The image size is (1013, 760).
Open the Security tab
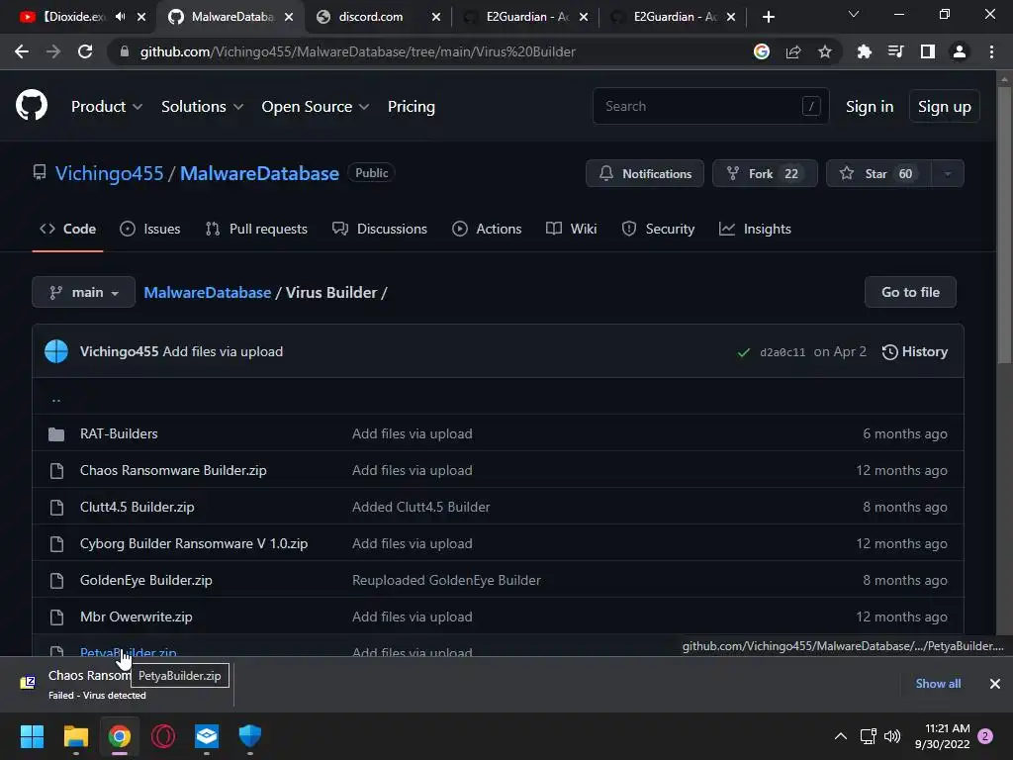658,229
